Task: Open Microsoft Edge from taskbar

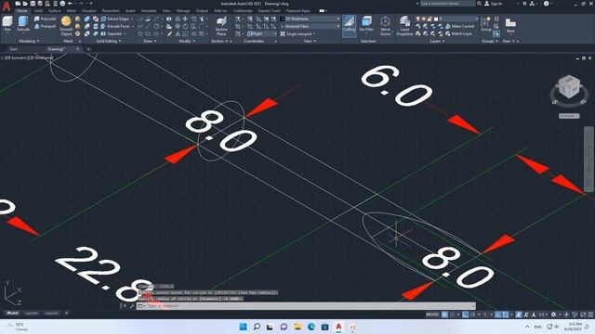Action: pyautogui.click(x=311, y=327)
